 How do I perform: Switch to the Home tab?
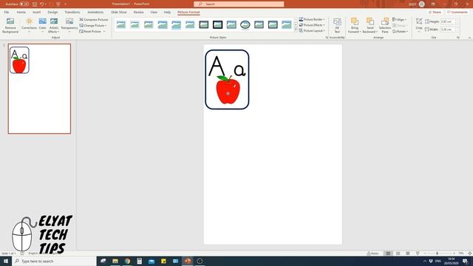click(21, 12)
